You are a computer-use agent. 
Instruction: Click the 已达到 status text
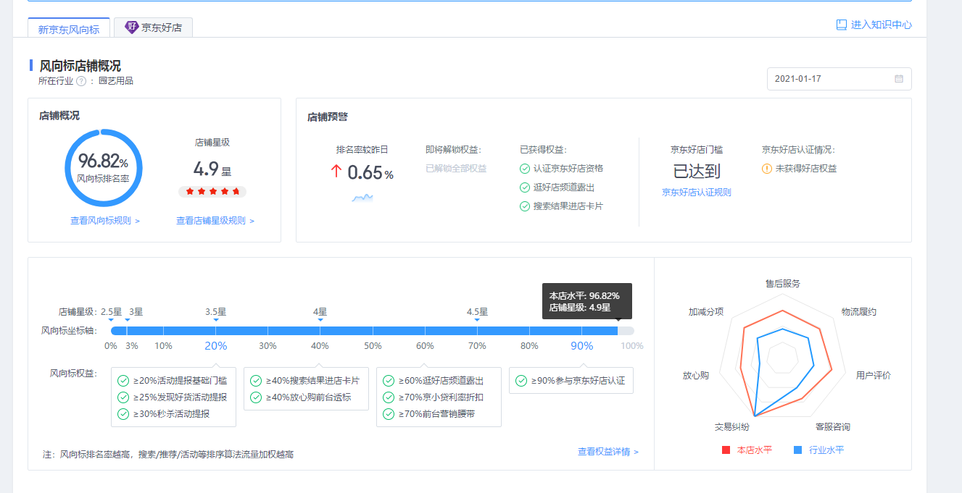697,172
